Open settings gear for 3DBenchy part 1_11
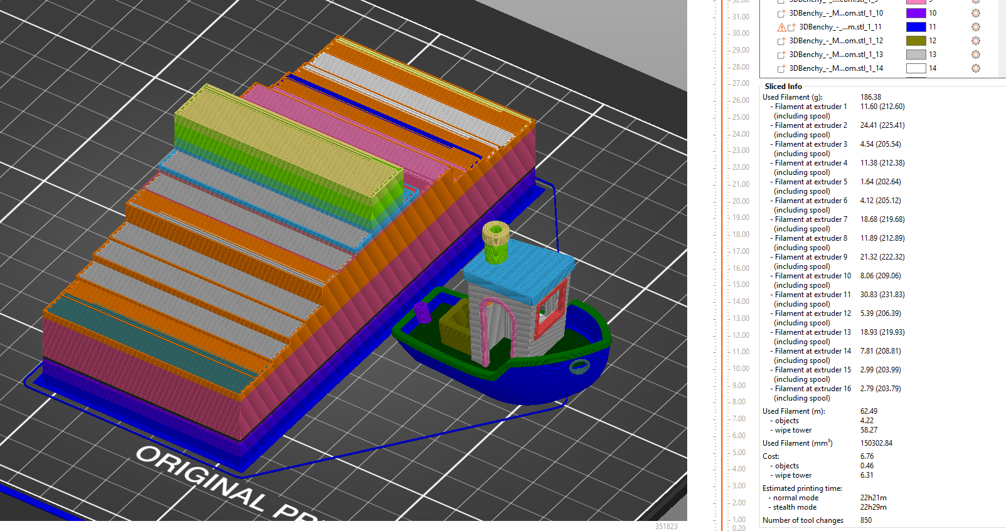Screen dimensions: 1006x531 tap(976, 27)
